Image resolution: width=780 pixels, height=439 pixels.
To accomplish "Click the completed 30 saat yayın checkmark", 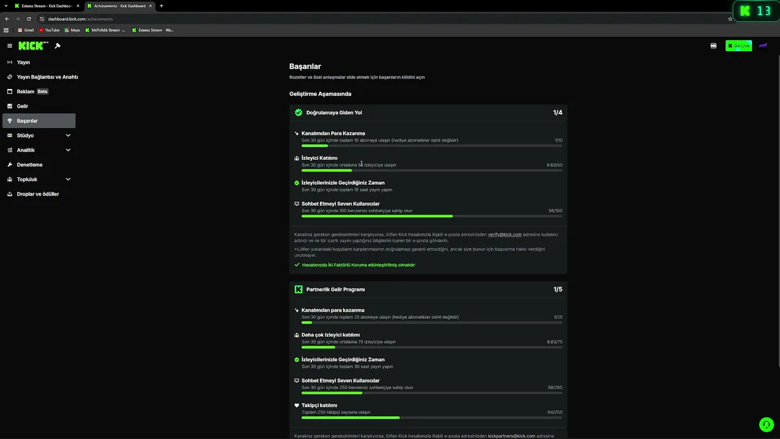I will point(297,359).
